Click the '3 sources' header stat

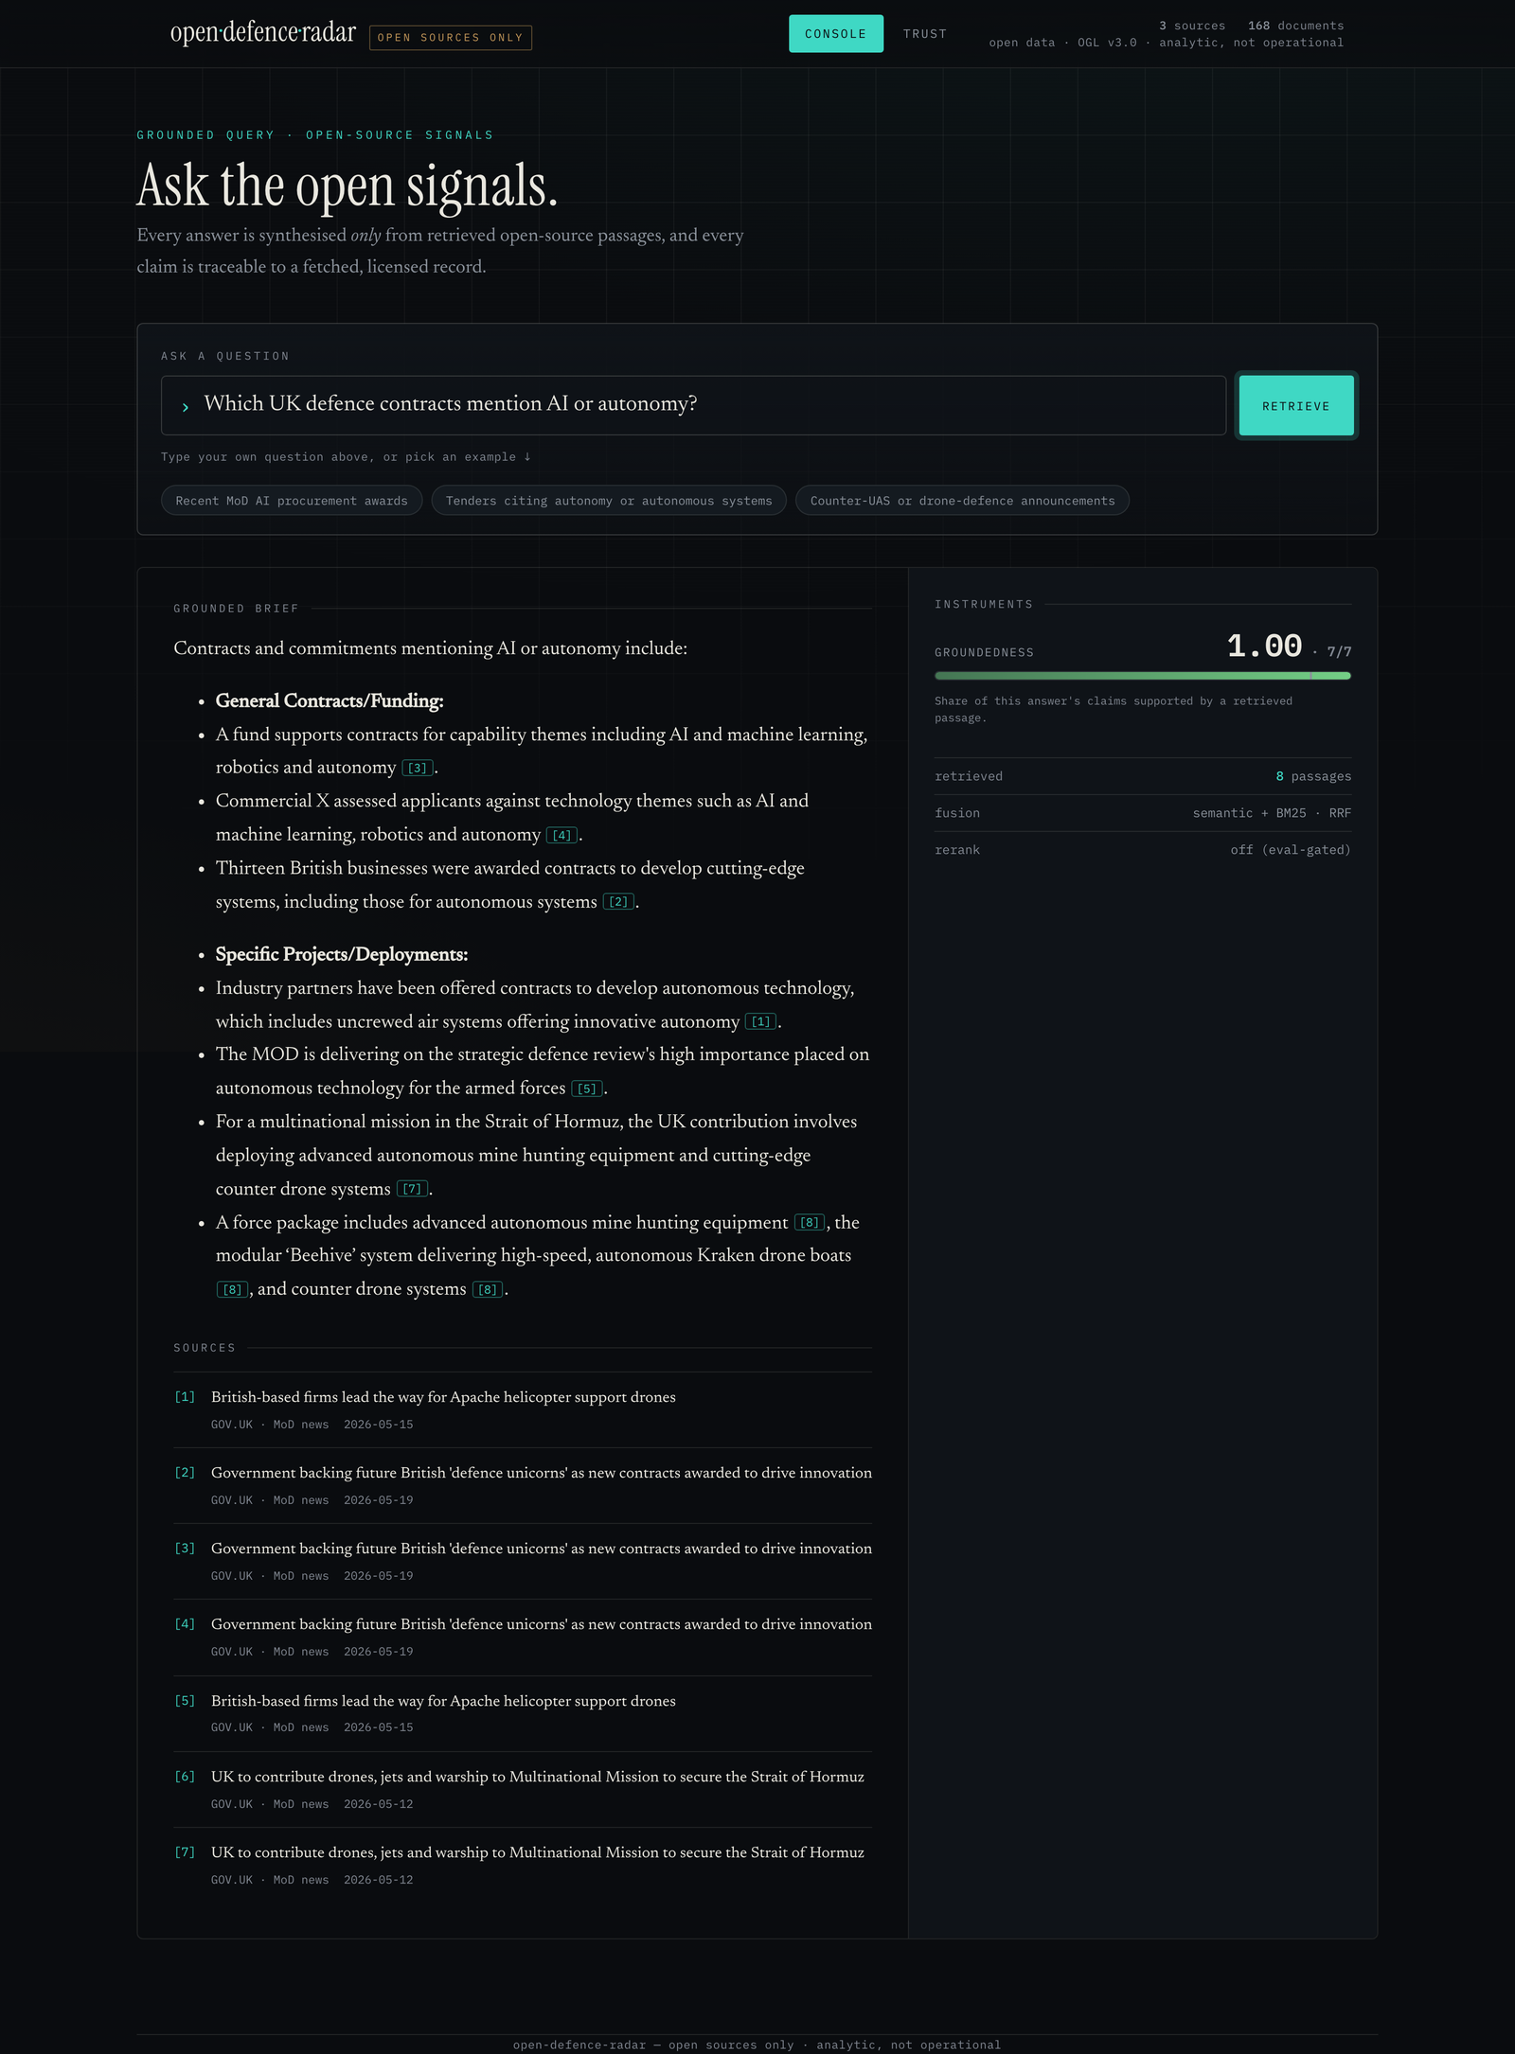pyautogui.click(x=1192, y=26)
